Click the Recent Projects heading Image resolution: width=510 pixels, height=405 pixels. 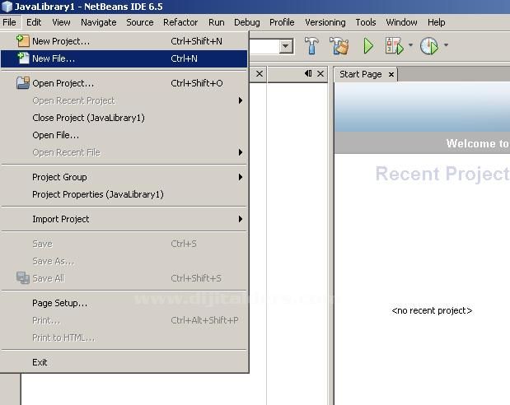[442, 174]
